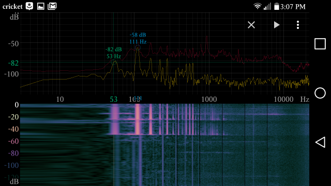This screenshot has height=186, width=331.
Task: Tap the Android recent apps square
Action: coord(320,44)
